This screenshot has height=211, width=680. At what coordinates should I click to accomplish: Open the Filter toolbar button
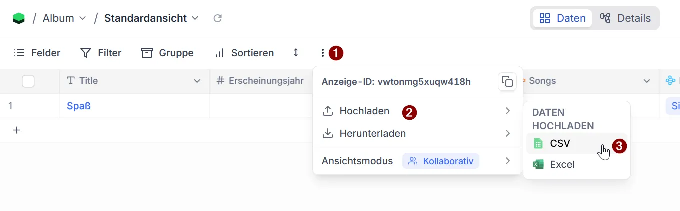tap(101, 53)
